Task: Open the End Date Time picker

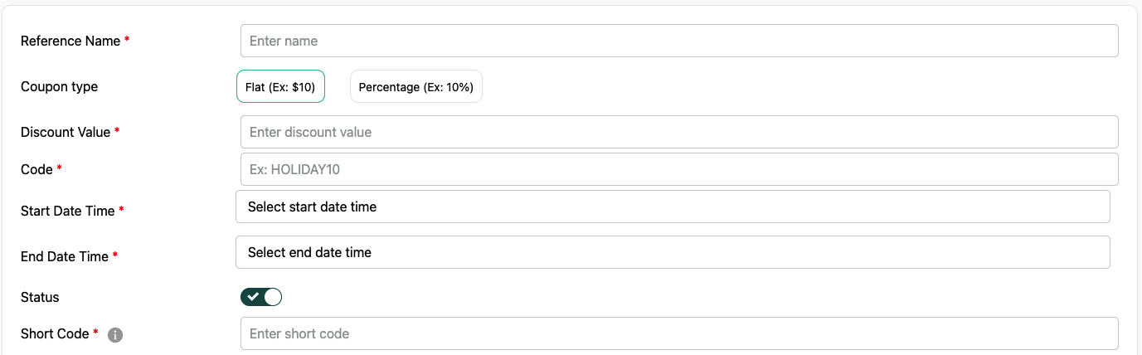Action: [673, 252]
